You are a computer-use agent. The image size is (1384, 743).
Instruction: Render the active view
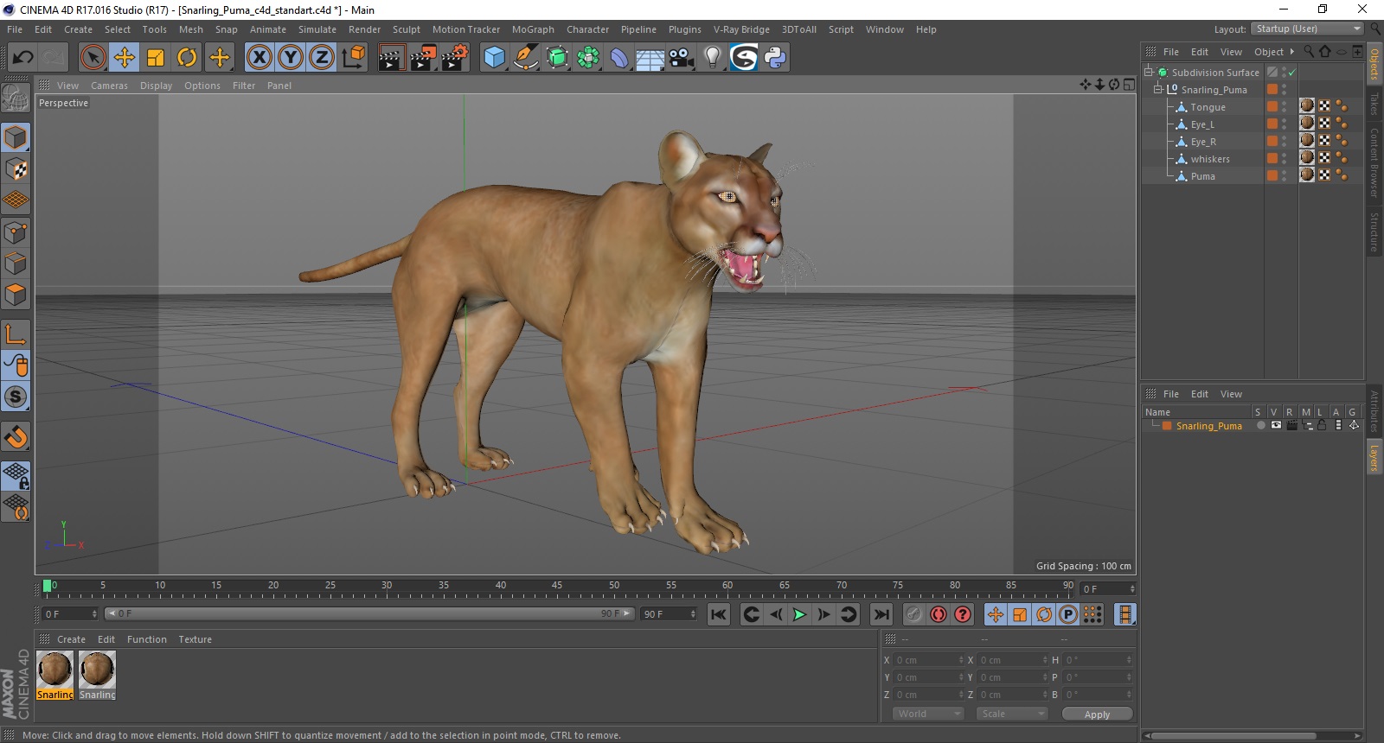click(391, 58)
